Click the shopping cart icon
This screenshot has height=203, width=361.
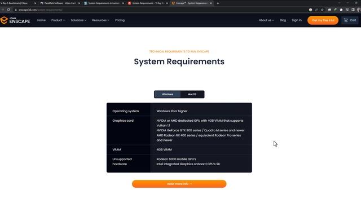click(346, 20)
